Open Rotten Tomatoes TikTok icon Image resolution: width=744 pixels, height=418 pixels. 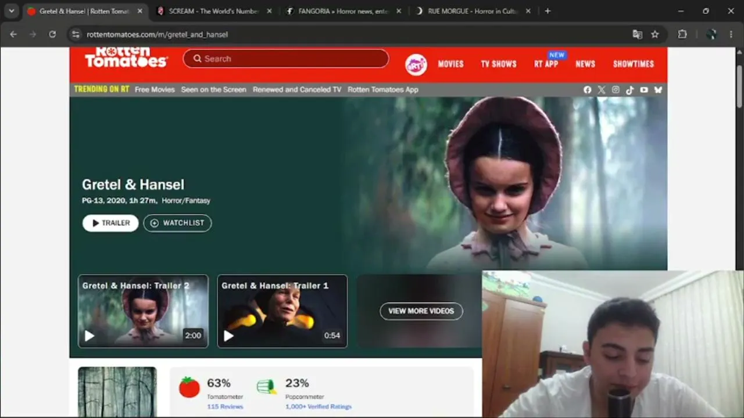tap(629, 89)
